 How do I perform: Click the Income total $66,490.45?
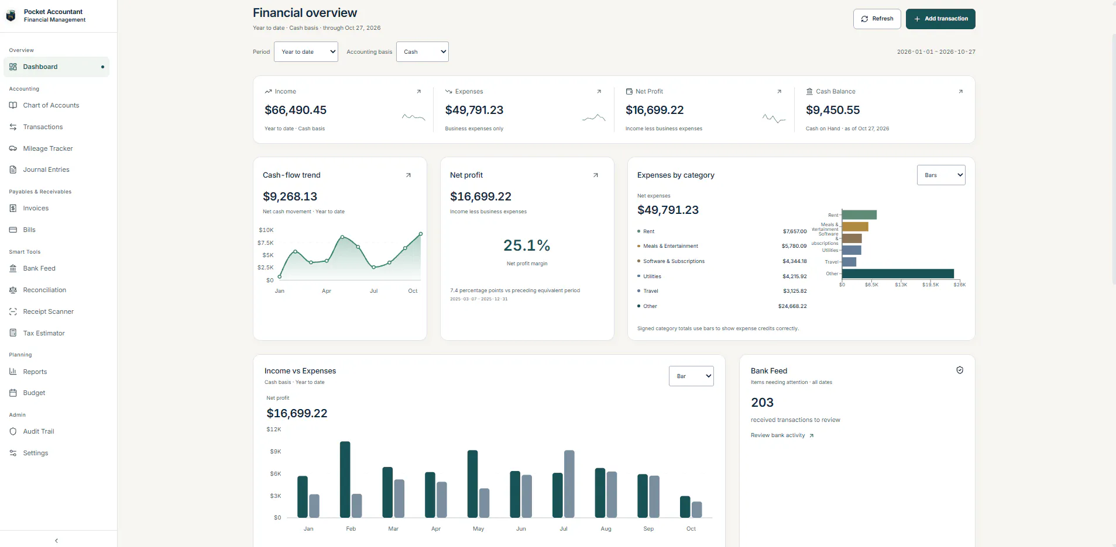click(296, 110)
